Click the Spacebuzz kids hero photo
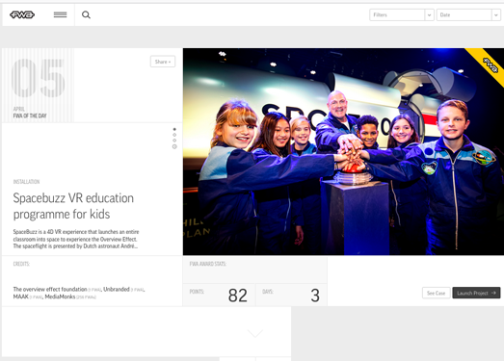The width and height of the screenshot is (504, 361). point(343,151)
